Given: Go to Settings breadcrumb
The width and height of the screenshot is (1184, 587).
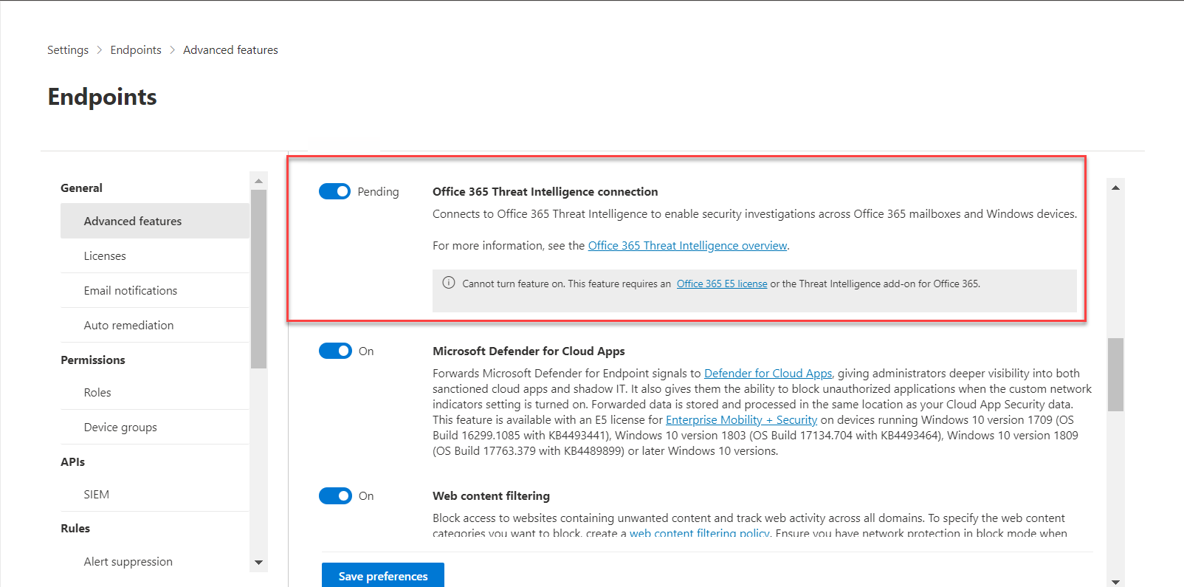Looking at the screenshot, I should click(68, 50).
